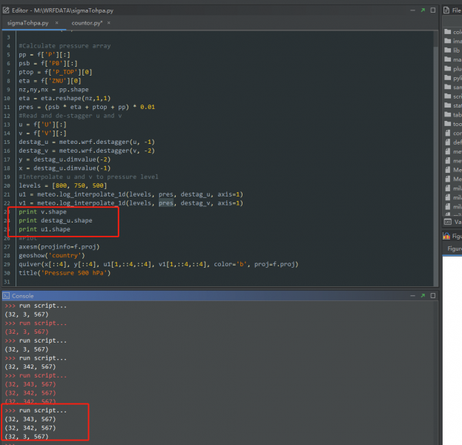Click the editor's vertical scrollbar

coord(435,148)
